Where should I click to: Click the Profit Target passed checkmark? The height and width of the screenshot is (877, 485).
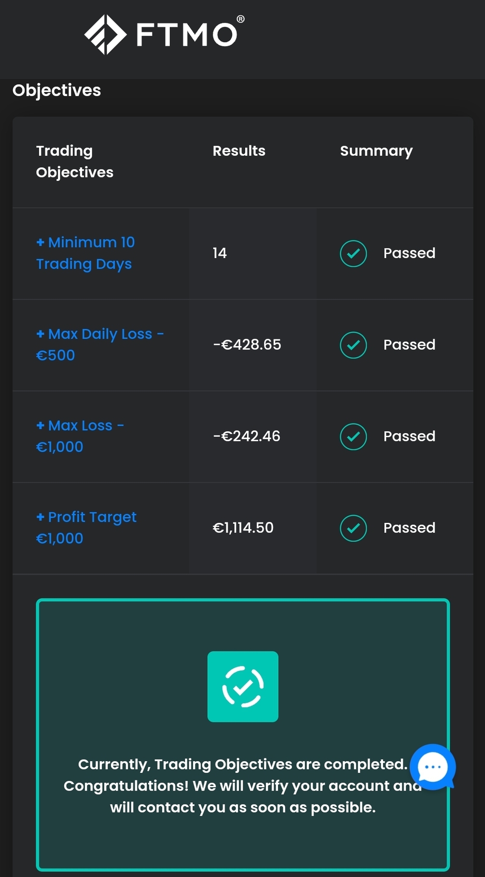click(353, 528)
